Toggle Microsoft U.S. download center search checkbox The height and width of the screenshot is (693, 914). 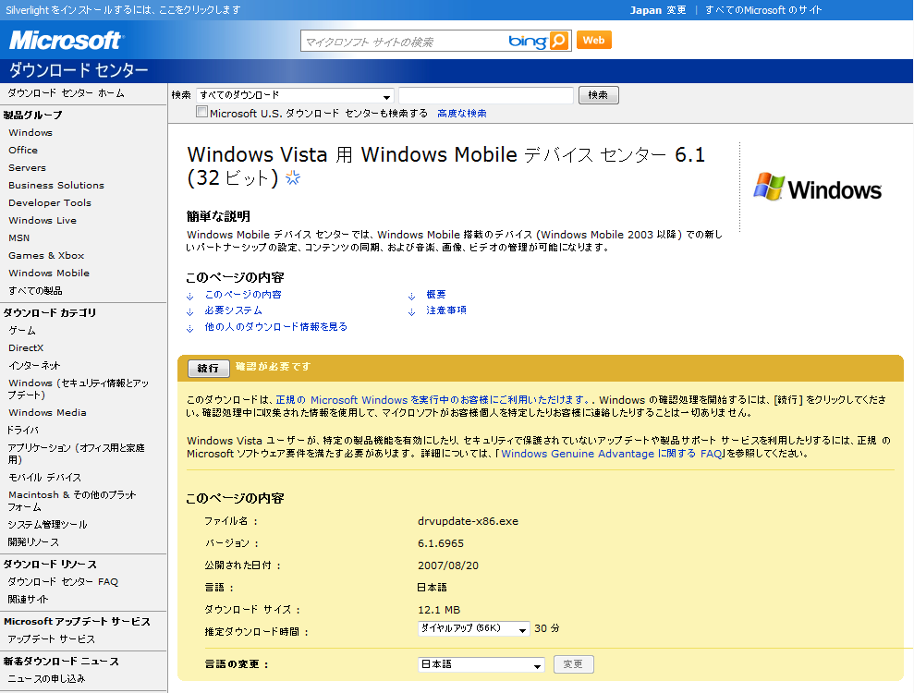point(201,111)
